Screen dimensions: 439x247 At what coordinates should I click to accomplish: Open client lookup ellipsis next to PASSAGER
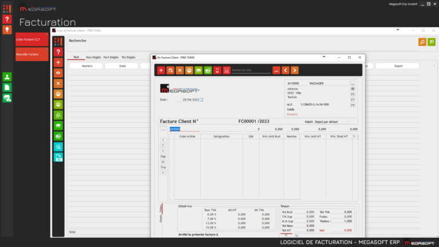click(353, 83)
